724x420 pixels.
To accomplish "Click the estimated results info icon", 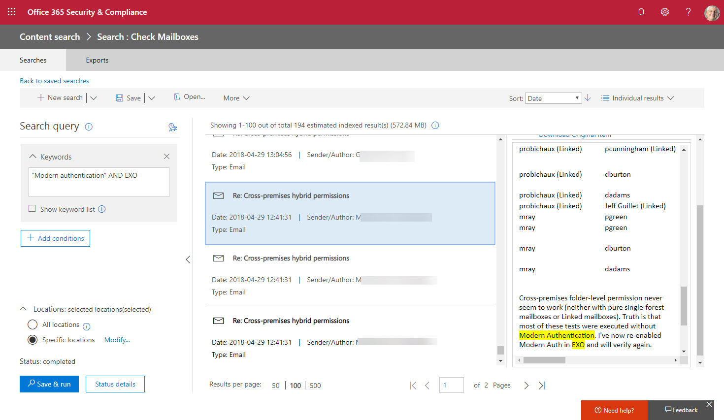I will coord(435,125).
